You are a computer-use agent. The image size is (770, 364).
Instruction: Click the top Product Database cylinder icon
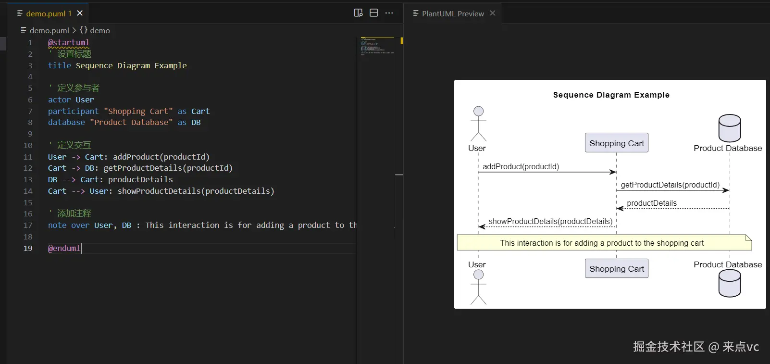point(729,128)
